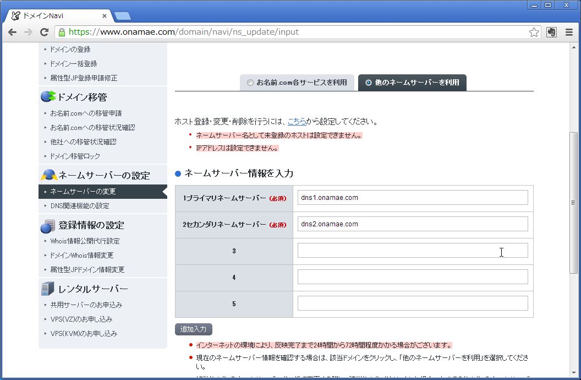Open VPS(VZ)のお申し込み link
The width and height of the screenshot is (581, 380).
pyautogui.click(x=81, y=319)
